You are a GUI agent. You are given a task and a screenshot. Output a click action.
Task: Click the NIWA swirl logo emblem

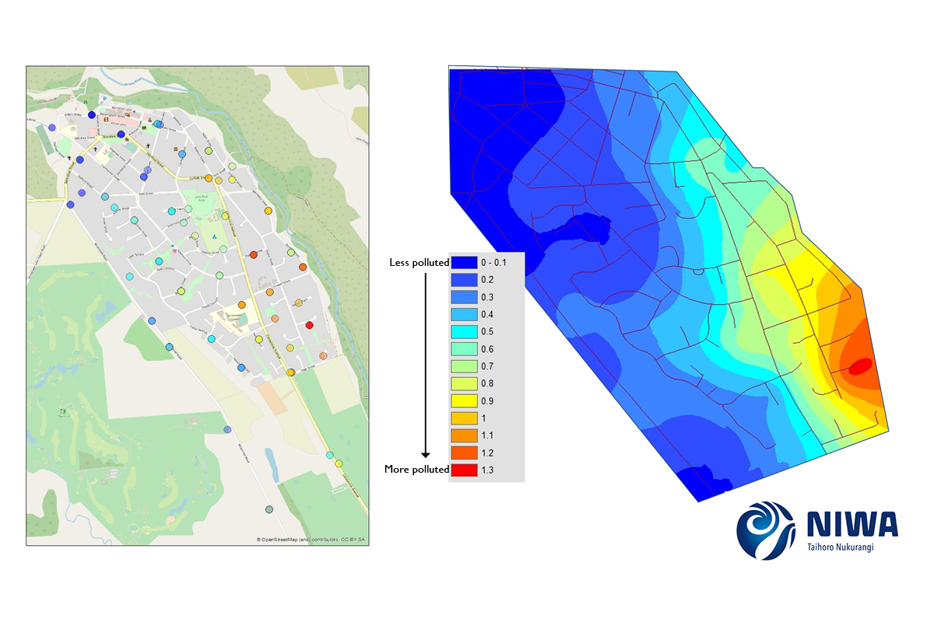point(766,529)
